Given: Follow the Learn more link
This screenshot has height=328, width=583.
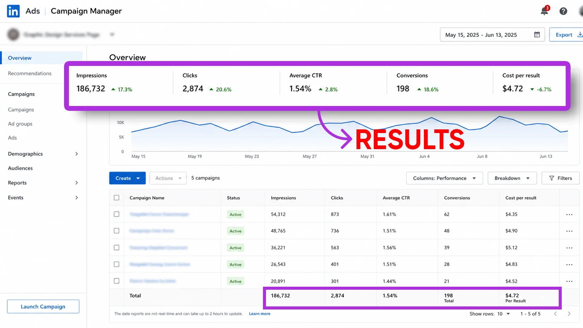Looking at the screenshot, I should pos(260,314).
